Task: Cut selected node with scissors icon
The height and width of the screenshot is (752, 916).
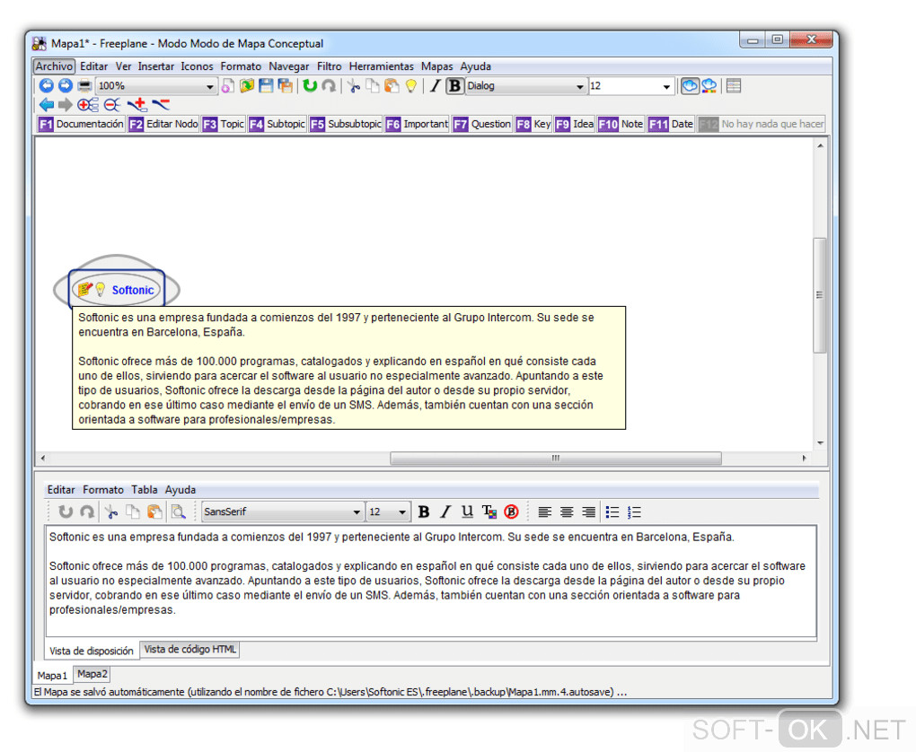Action: tap(354, 86)
